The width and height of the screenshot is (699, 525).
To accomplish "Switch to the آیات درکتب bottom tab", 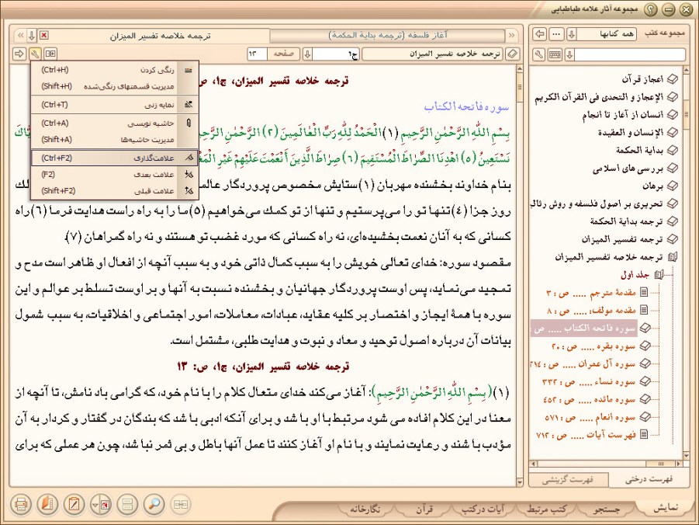I will 483,509.
